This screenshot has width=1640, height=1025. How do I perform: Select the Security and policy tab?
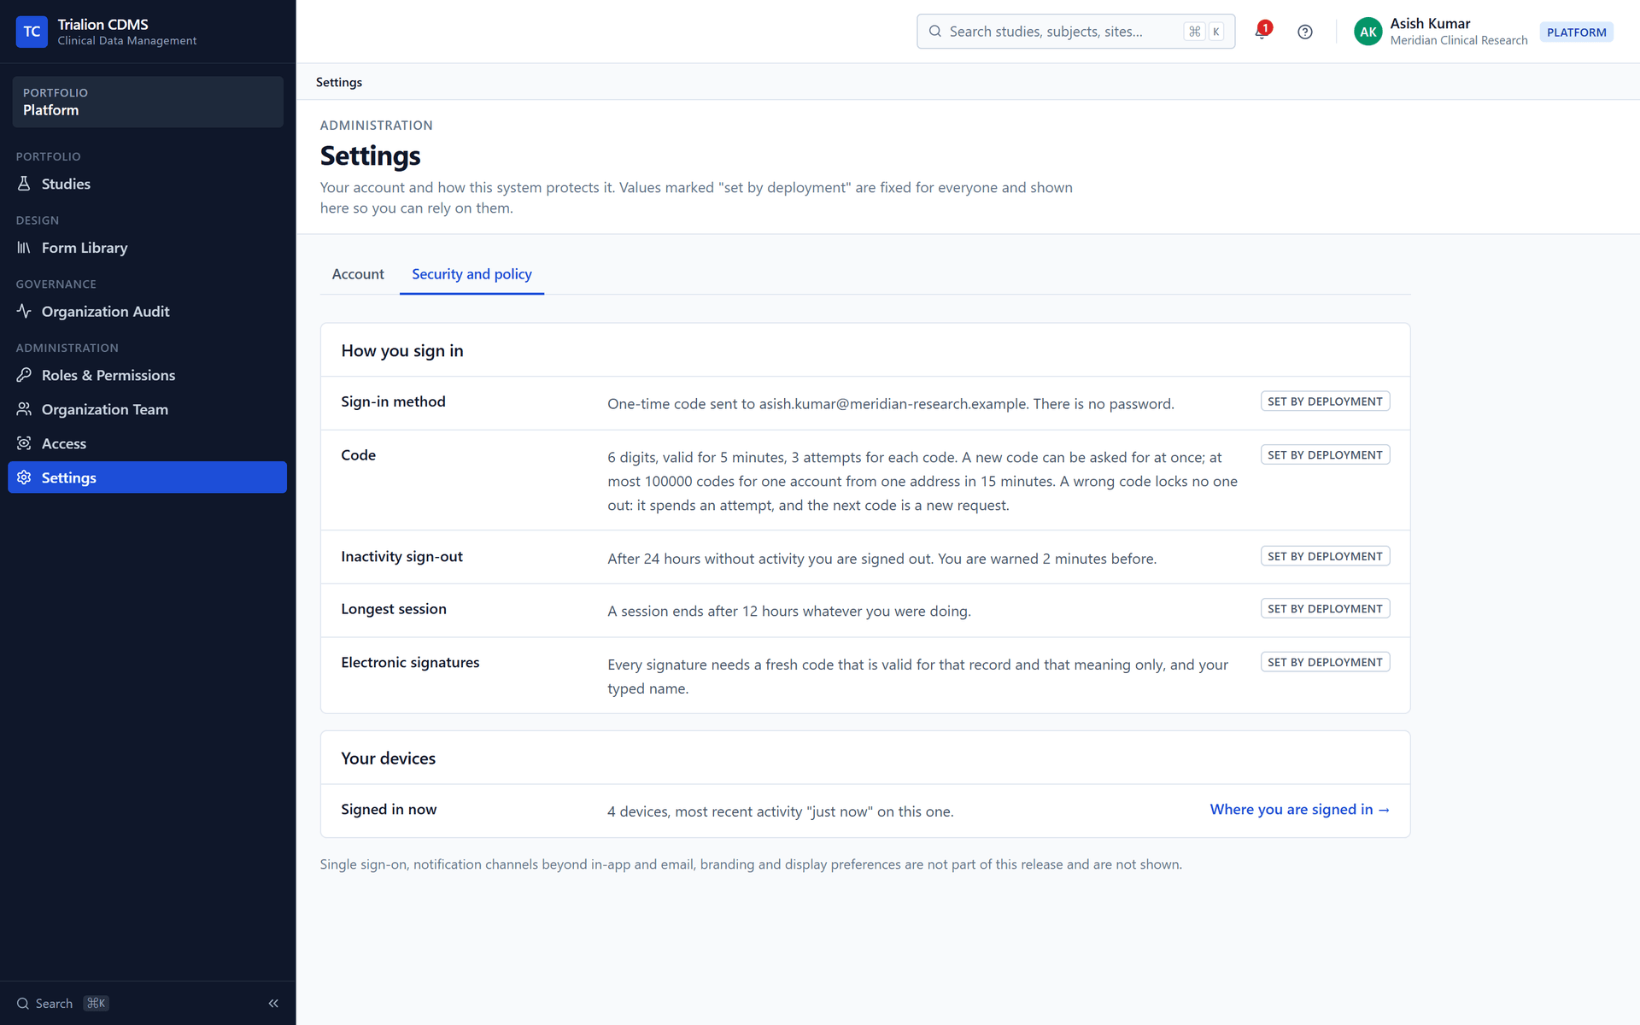[x=471, y=274]
